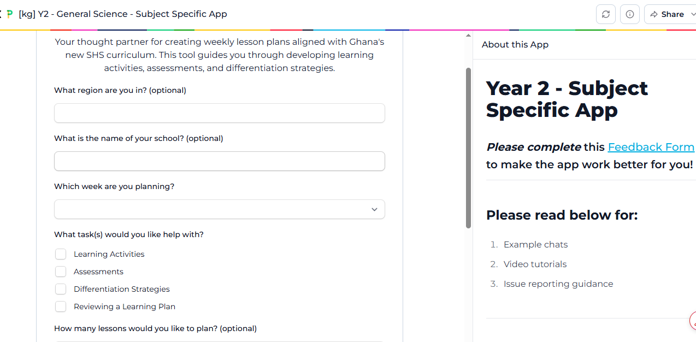696x342 pixels.
Task: Click the refresh icon in the header
Action: point(605,14)
